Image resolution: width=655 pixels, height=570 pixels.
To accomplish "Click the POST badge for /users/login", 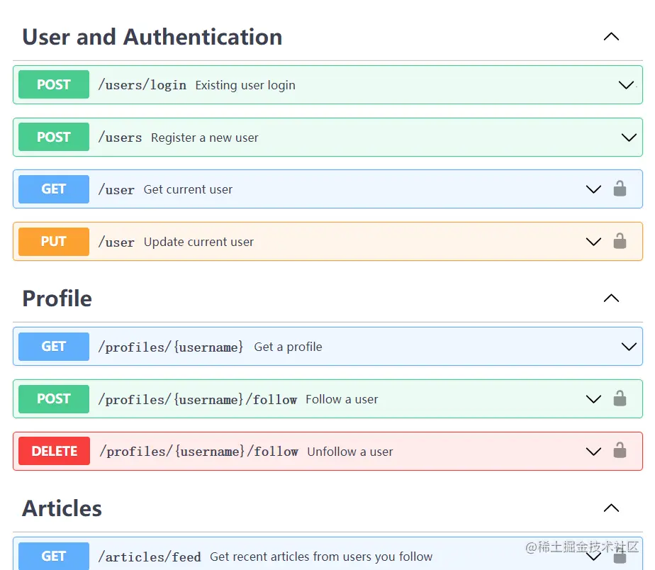I will pos(54,84).
